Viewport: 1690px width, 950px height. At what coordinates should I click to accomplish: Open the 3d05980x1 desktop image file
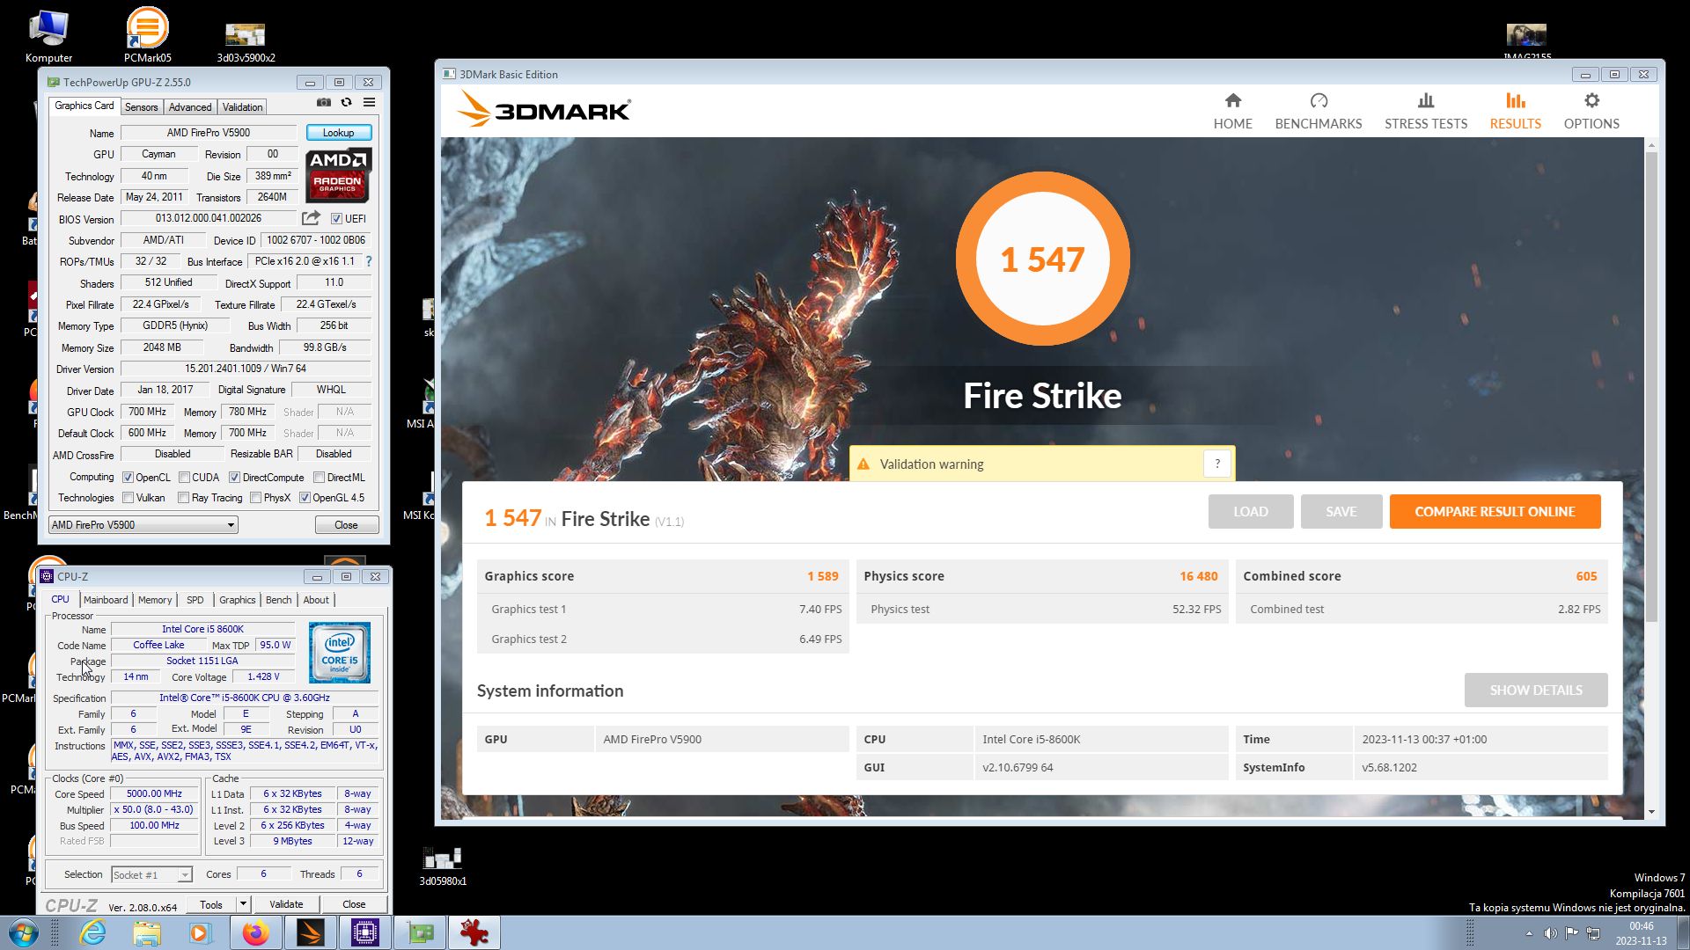pyautogui.click(x=443, y=866)
